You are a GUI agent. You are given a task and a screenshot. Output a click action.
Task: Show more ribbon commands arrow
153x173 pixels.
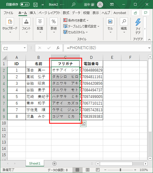[x=145, y=29]
